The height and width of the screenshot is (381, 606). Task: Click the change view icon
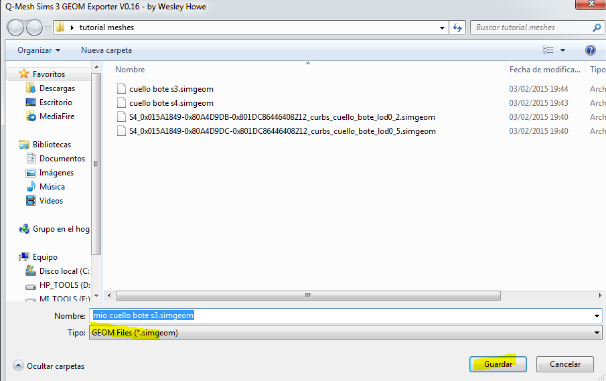click(548, 50)
